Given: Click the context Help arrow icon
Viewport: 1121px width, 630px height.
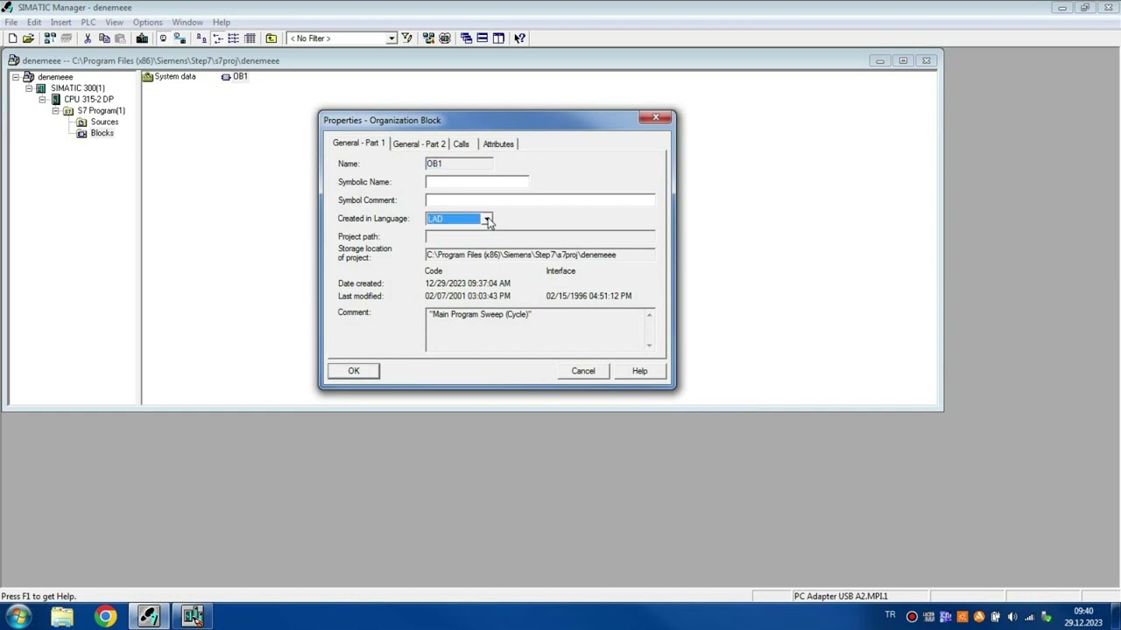Looking at the screenshot, I should tap(519, 38).
